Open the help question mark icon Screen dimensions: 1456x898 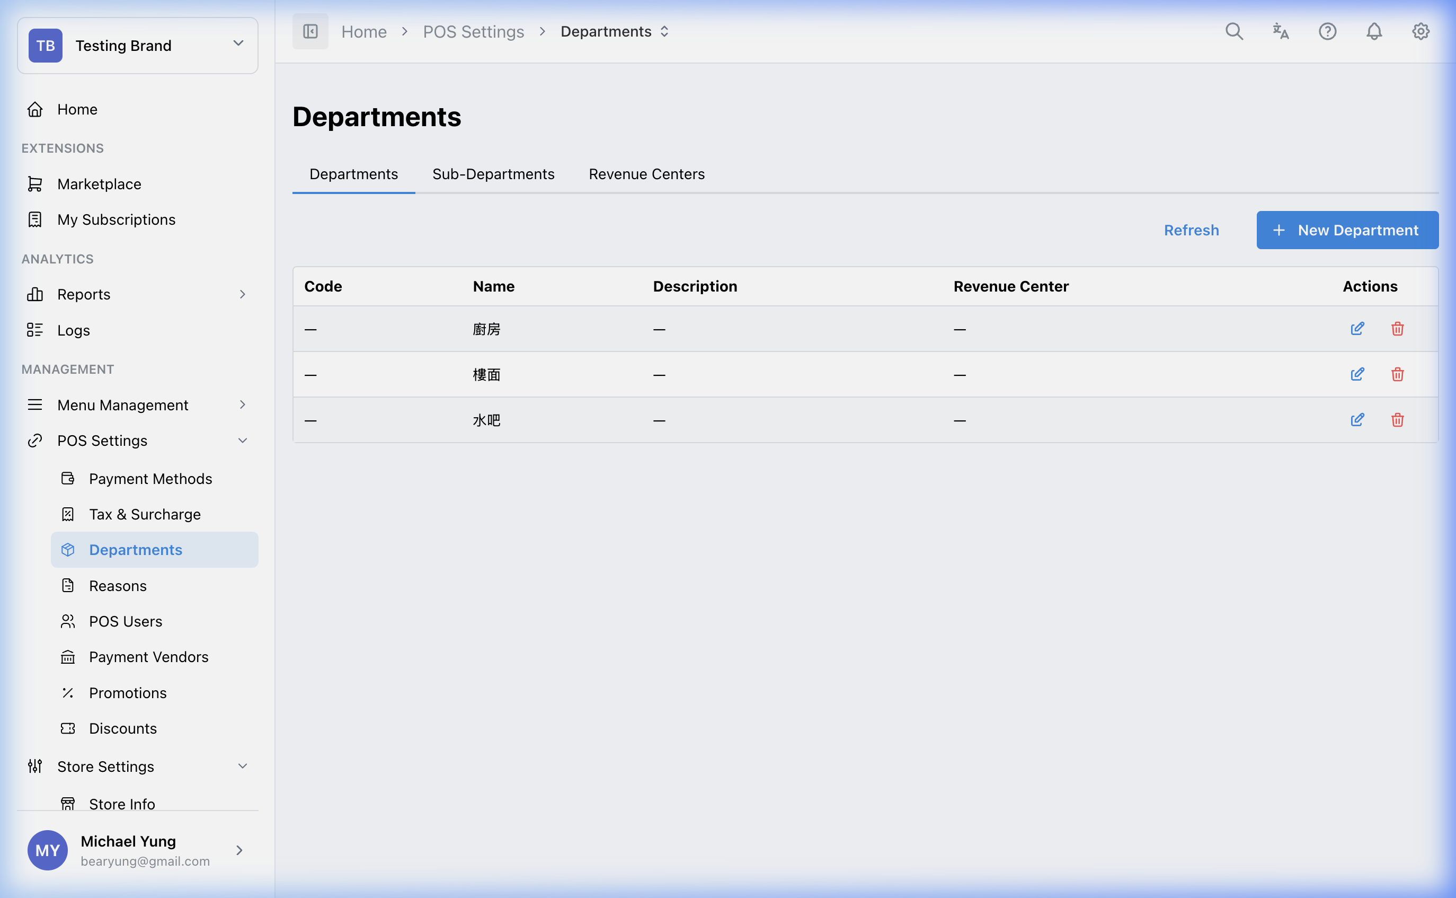[1327, 31]
